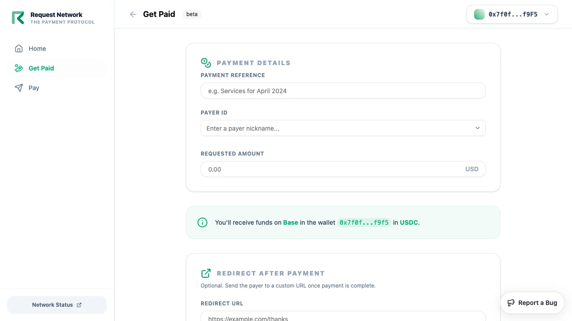The height and width of the screenshot is (321, 572).
Task: Focus the Redirect URL input field
Action: [x=343, y=316]
